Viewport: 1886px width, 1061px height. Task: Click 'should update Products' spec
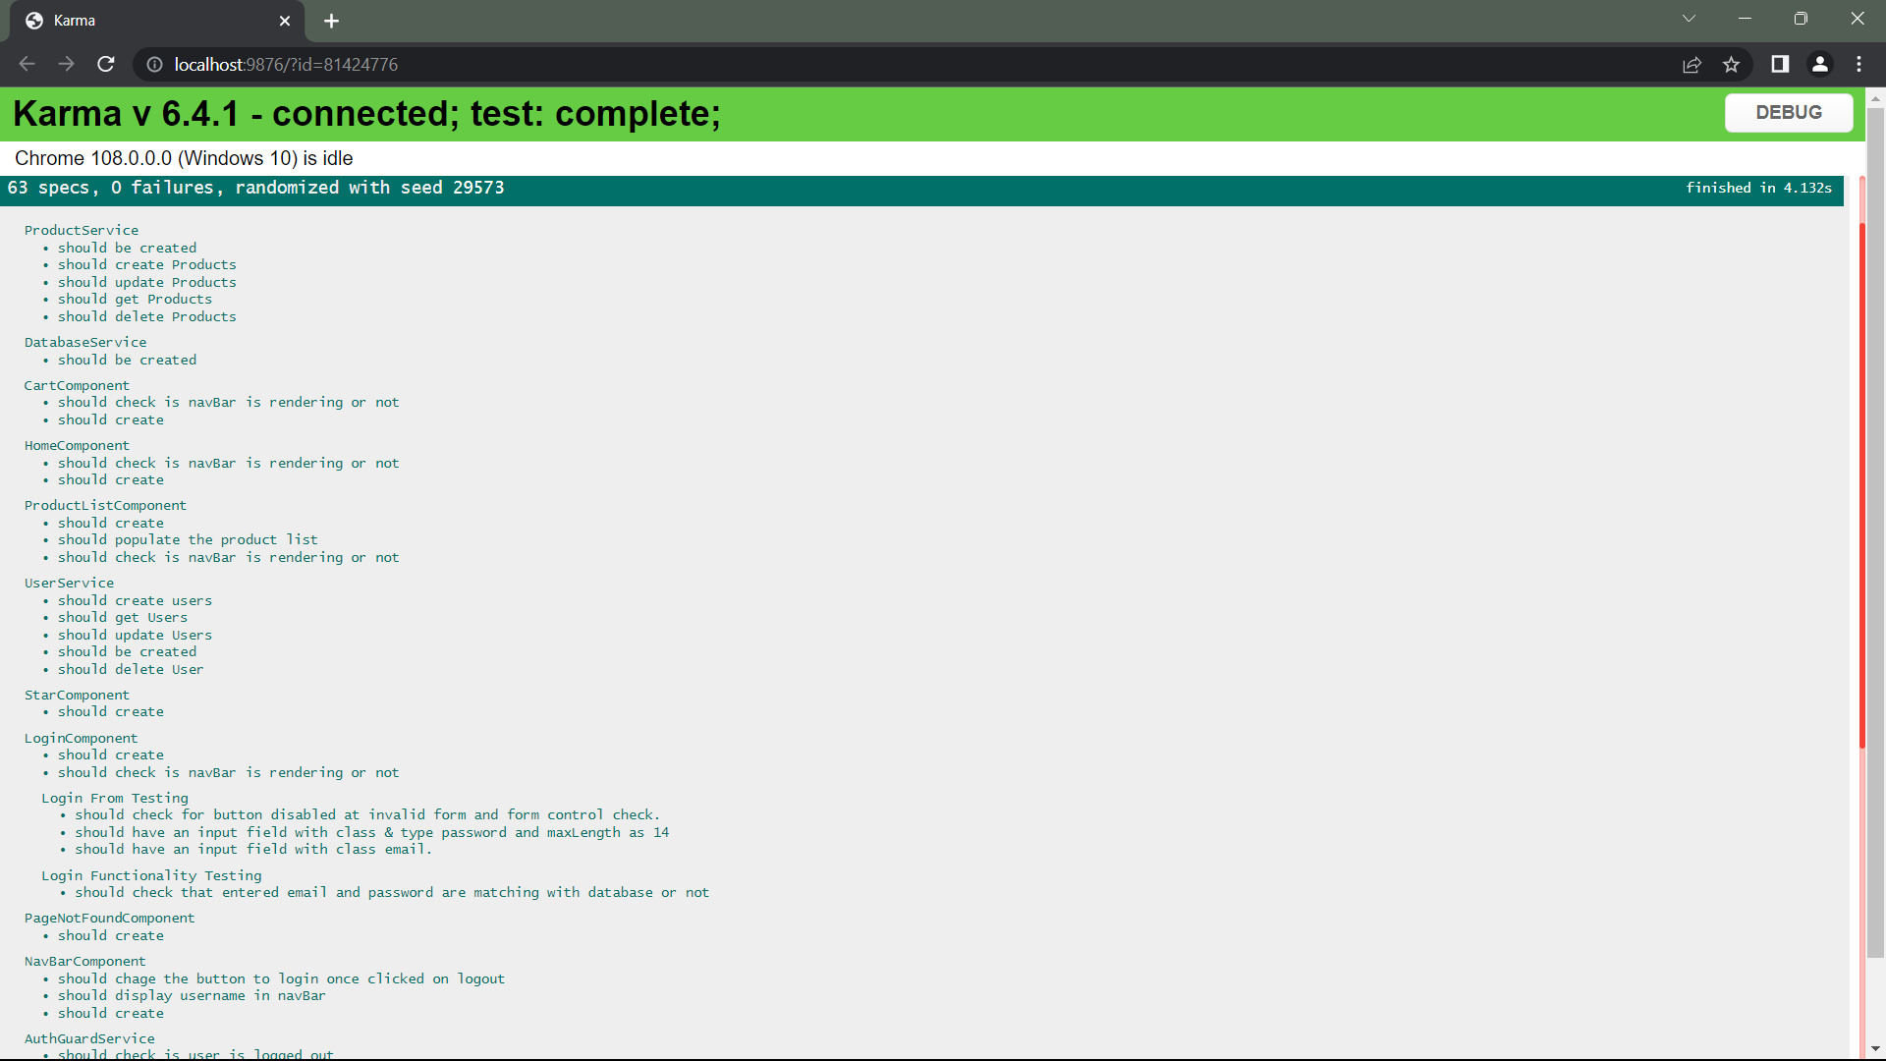tap(146, 282)
